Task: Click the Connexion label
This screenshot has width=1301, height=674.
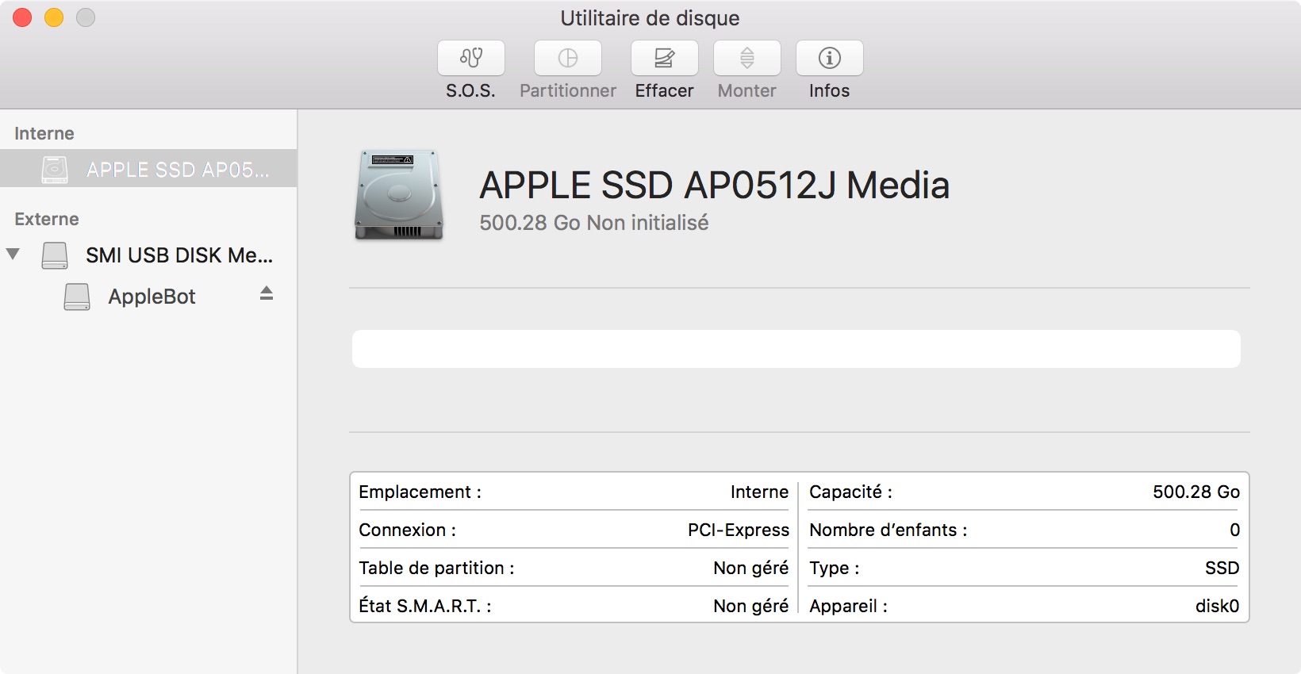Action: 407,530
